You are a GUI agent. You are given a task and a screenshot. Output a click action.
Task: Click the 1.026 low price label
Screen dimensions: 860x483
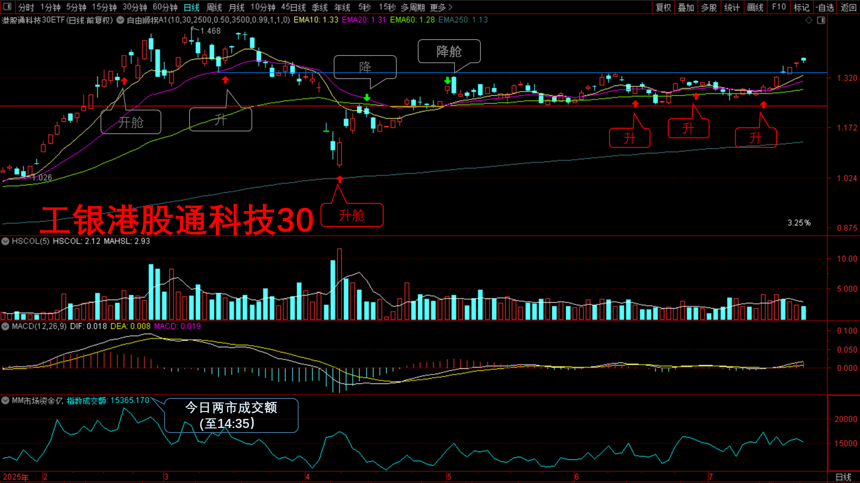pos(42,177)
